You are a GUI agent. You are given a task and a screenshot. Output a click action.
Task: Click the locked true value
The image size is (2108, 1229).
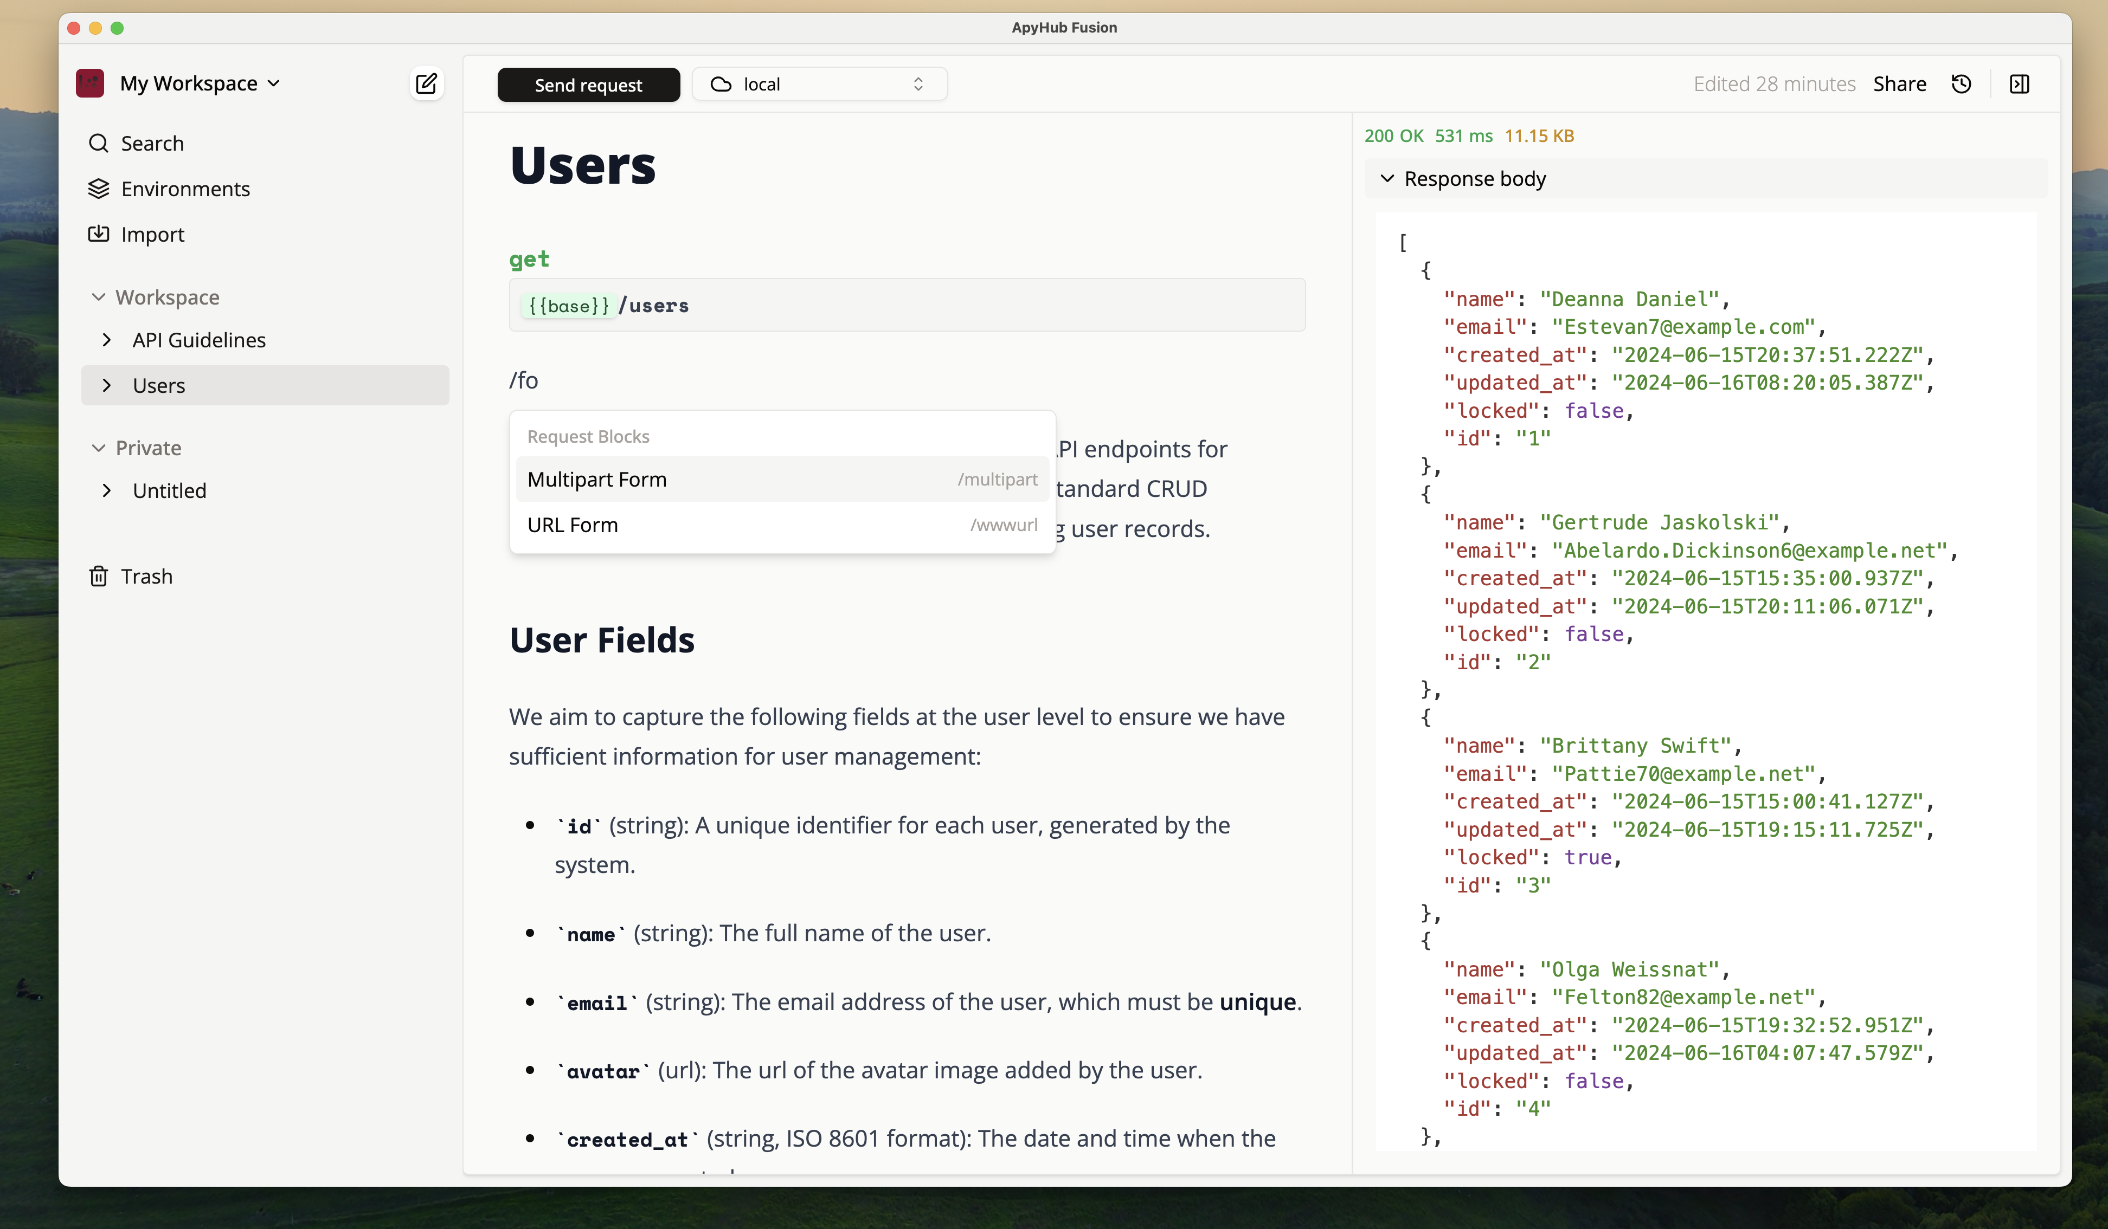tap(1588, 857)
